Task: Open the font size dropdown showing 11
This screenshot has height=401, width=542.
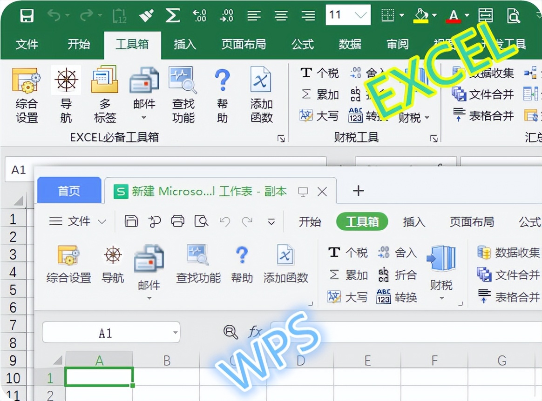Action: click(x=347, y=15)
